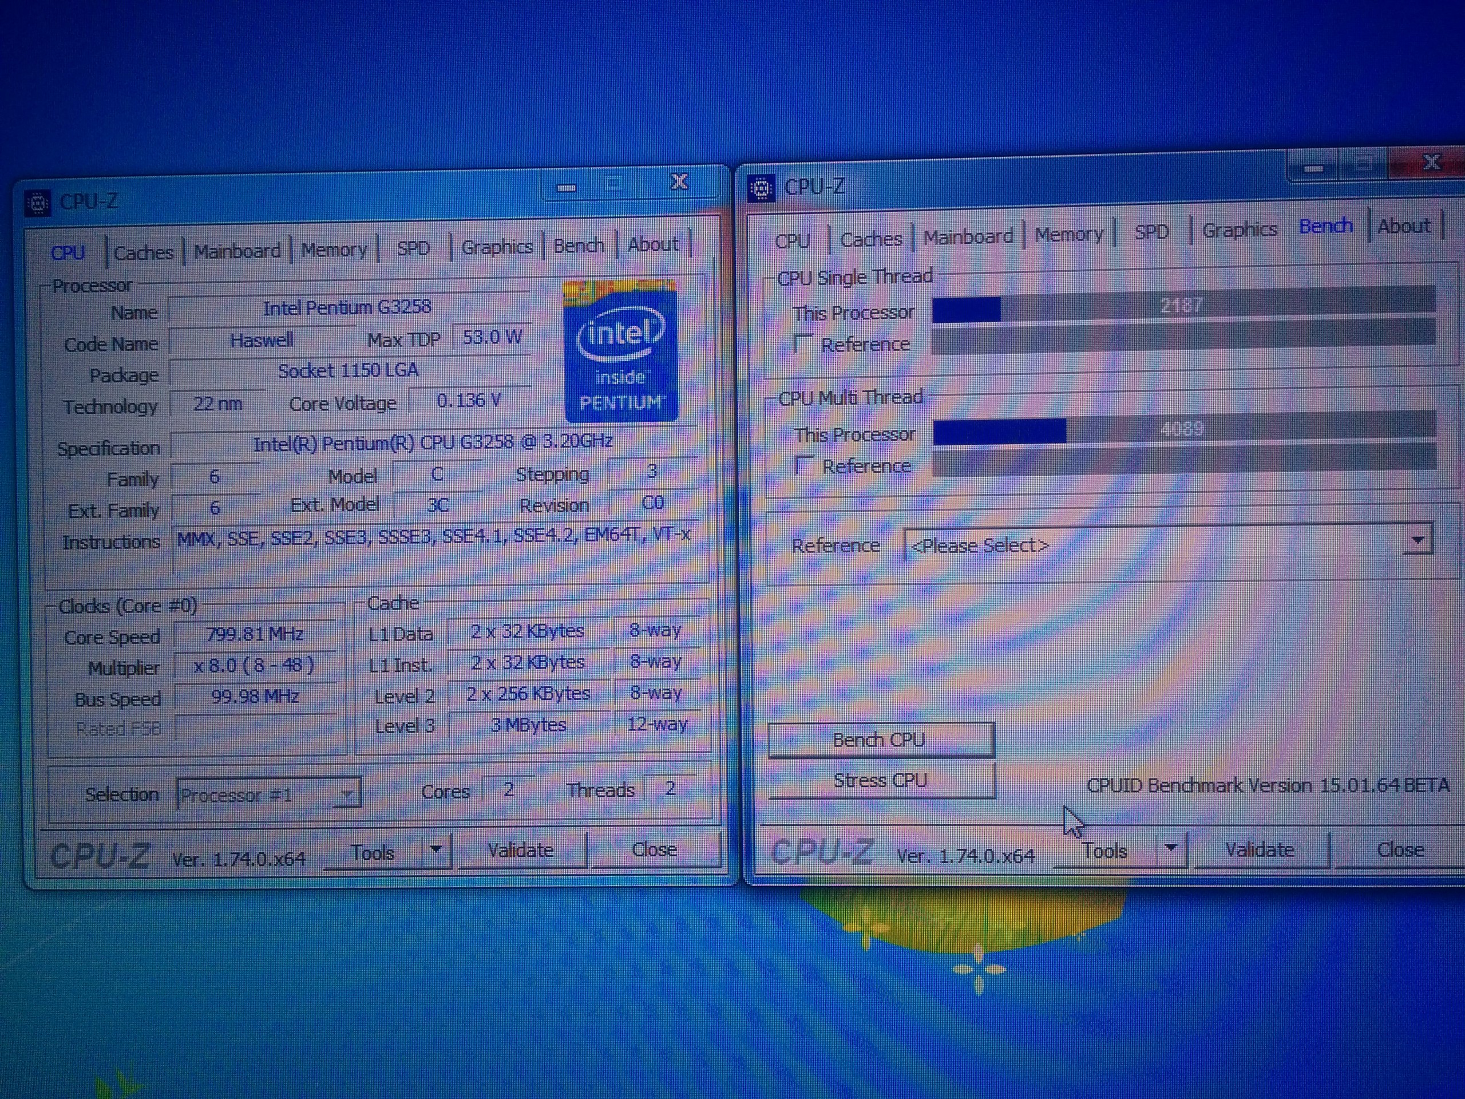The image size is (1465, 1099).
Task: Click multi thread This Processor bar 4089
Action: [1184, 429]
